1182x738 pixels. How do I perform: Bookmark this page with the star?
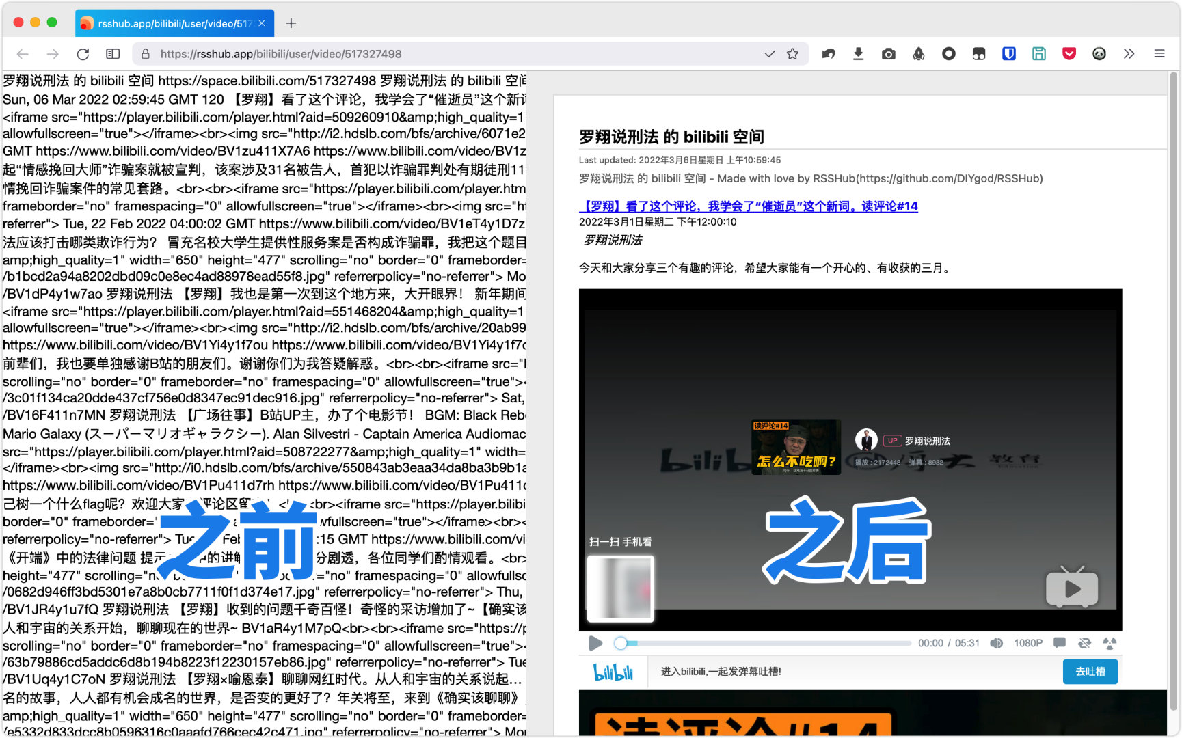coord(792,54)
